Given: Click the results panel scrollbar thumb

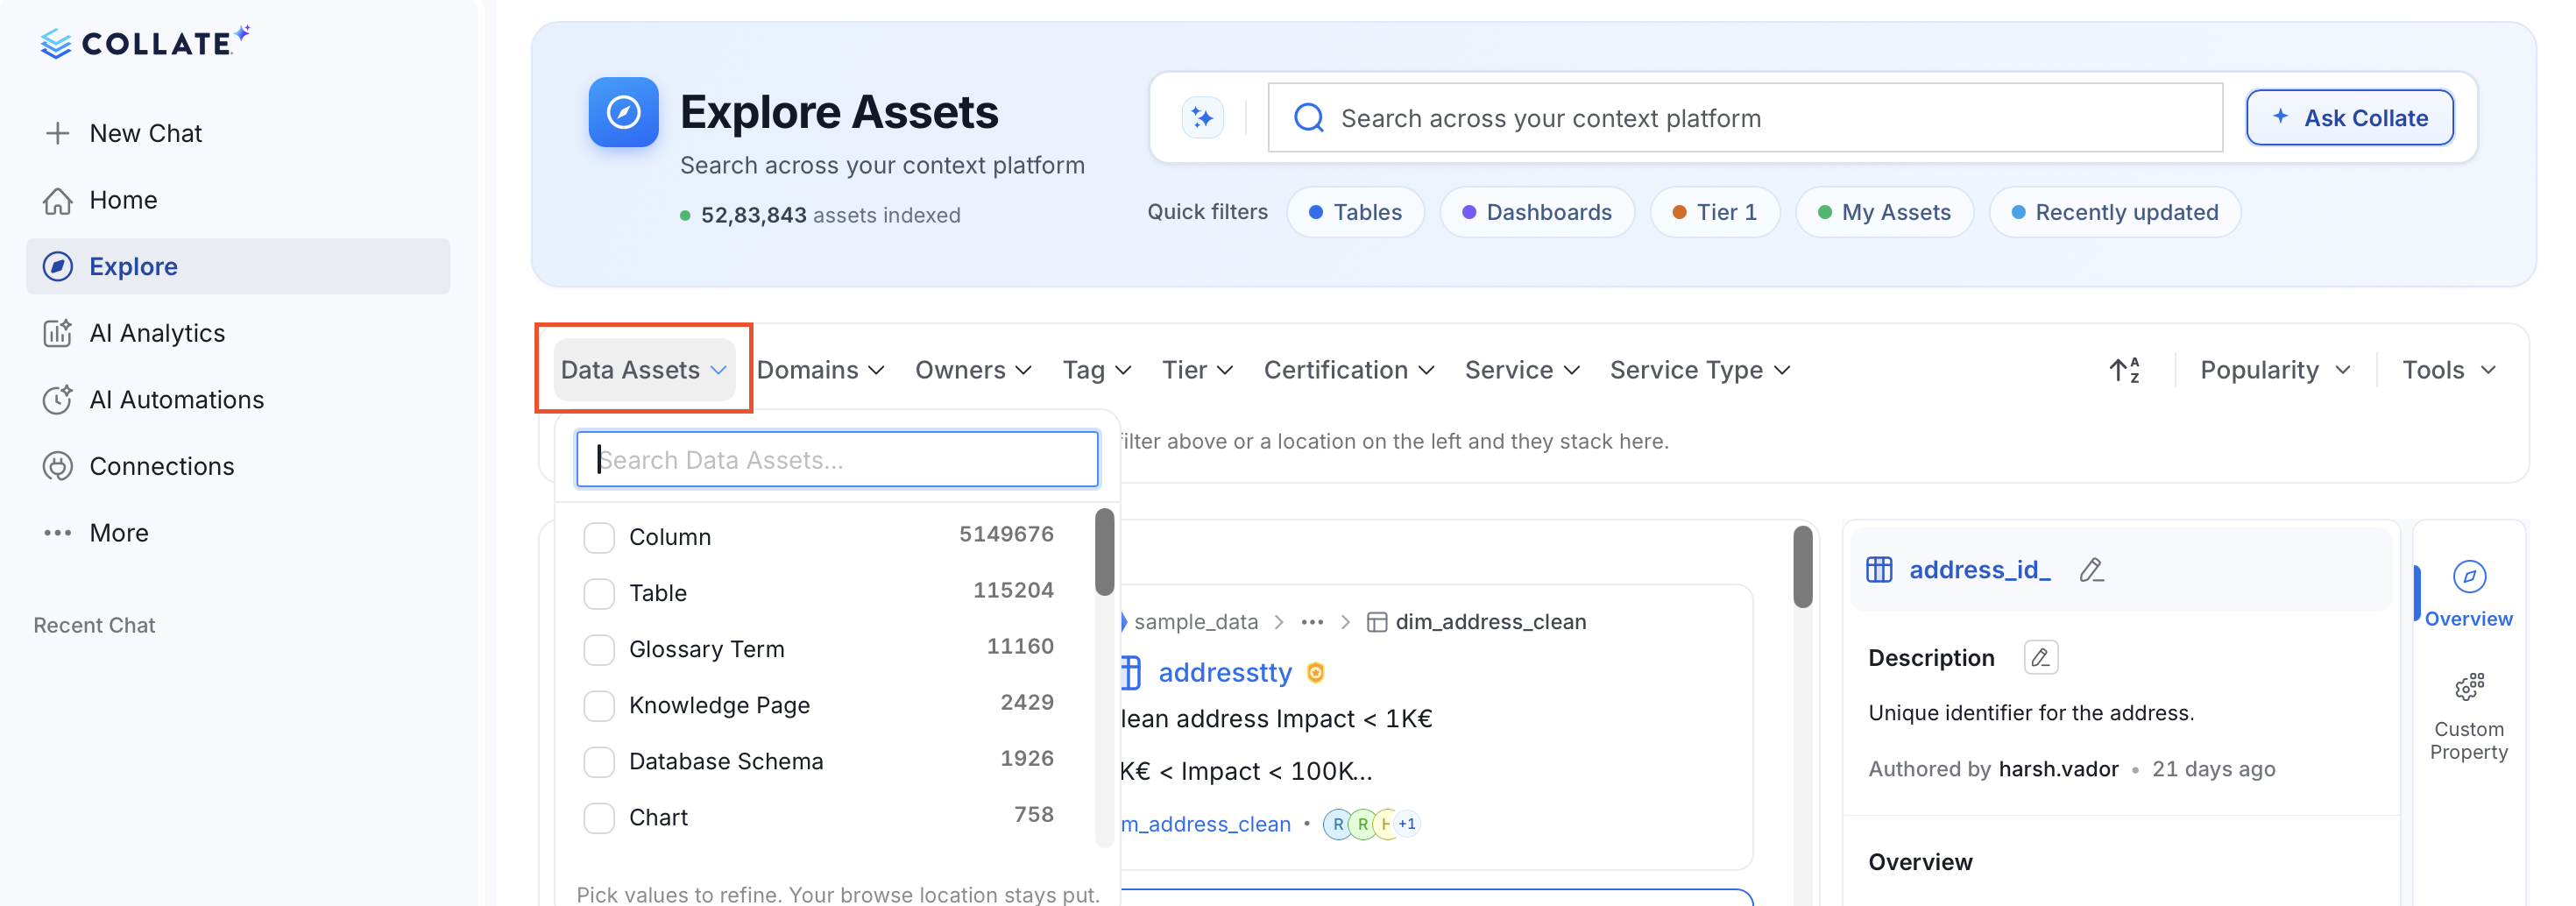Looking at the screenshot, I should tap(1803, 567).
